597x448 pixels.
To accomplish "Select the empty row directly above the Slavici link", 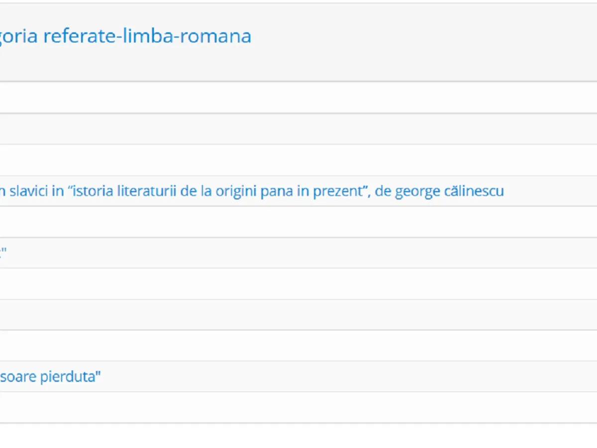I will pos(298,160).
